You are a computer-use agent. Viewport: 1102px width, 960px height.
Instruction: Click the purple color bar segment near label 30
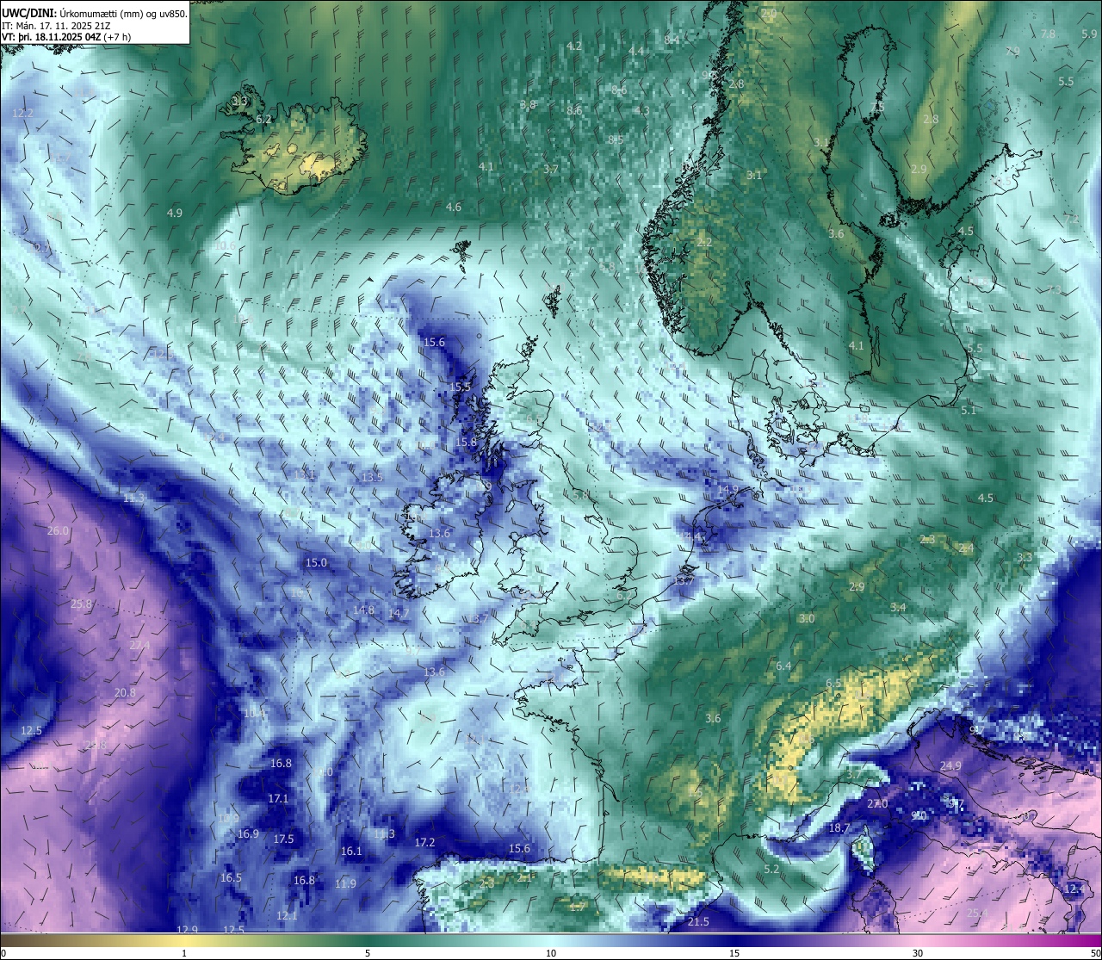point(918,940)
